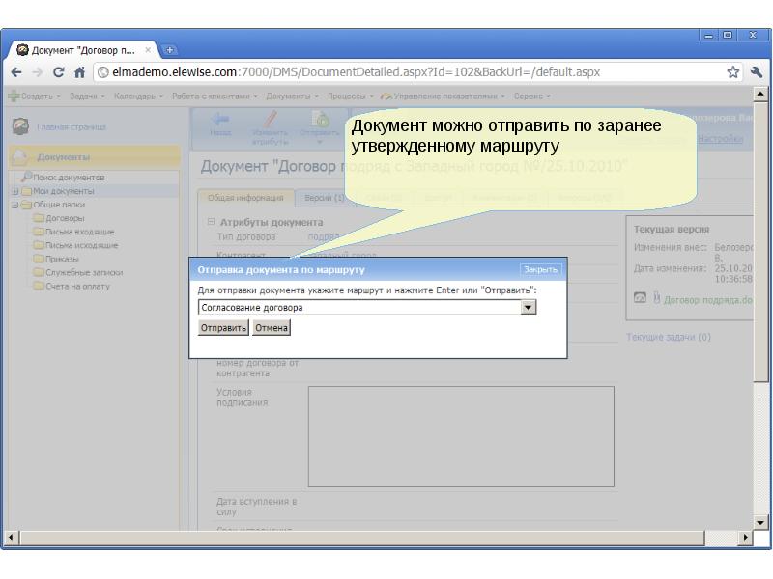
Task: Open the Главная страница gauge icon
Action: click(x=19, y=126)
